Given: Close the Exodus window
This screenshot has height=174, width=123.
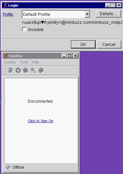Looking at the screenshot, I should click(76, 55).
